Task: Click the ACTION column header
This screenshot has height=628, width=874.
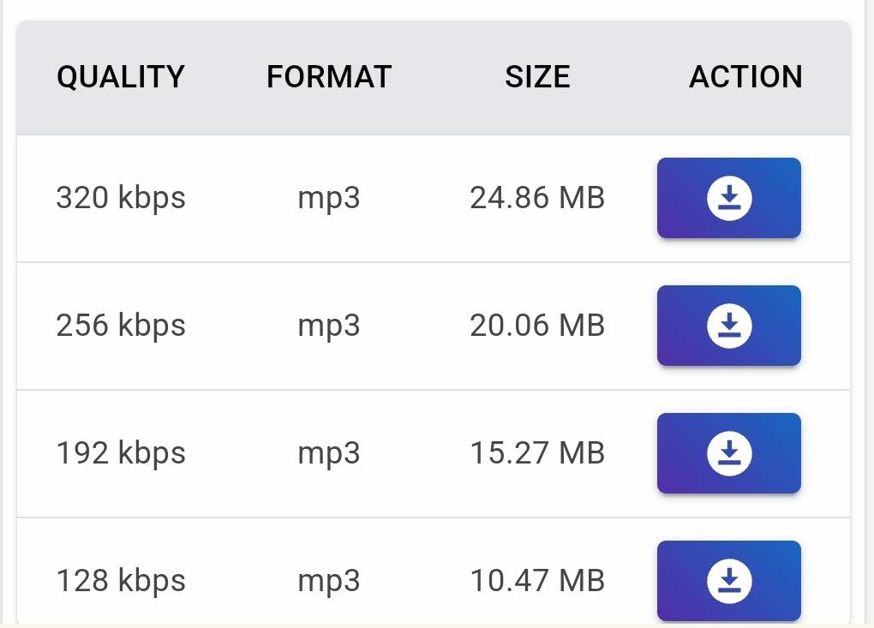Action: pos(745,77)
